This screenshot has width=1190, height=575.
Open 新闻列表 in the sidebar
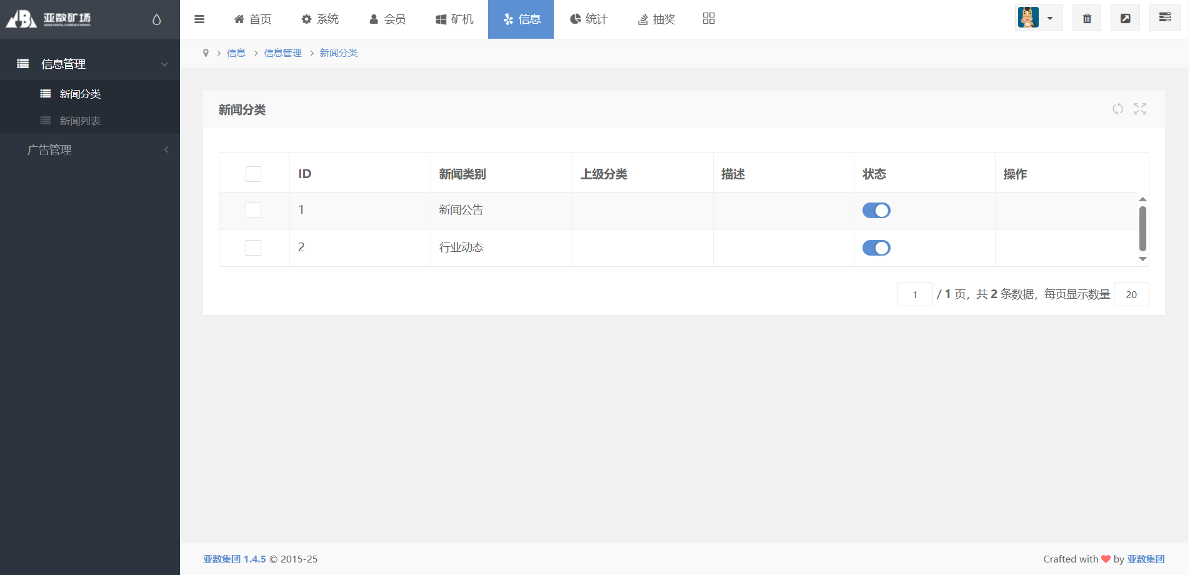(80, 121)
